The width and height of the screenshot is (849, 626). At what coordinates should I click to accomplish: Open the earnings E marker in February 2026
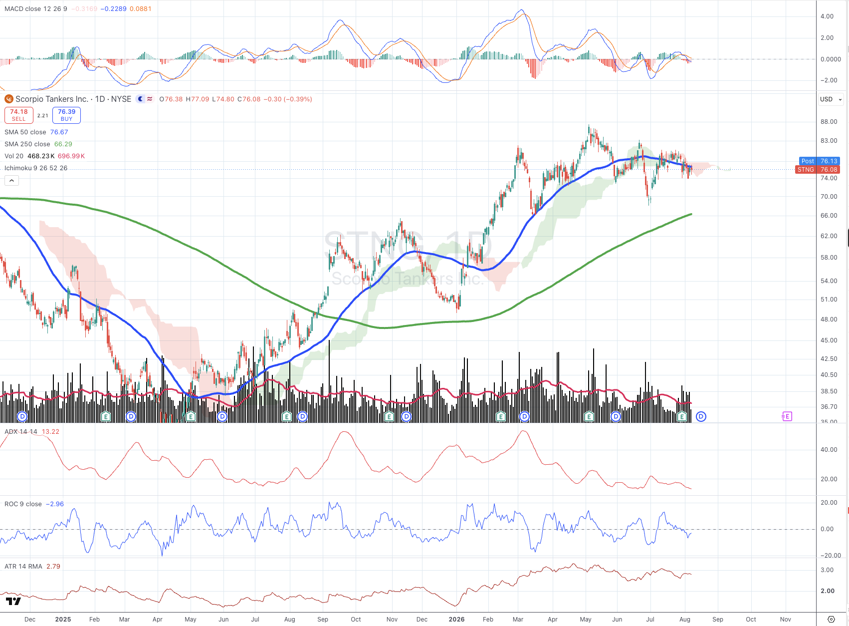click(x=501, y=416)
